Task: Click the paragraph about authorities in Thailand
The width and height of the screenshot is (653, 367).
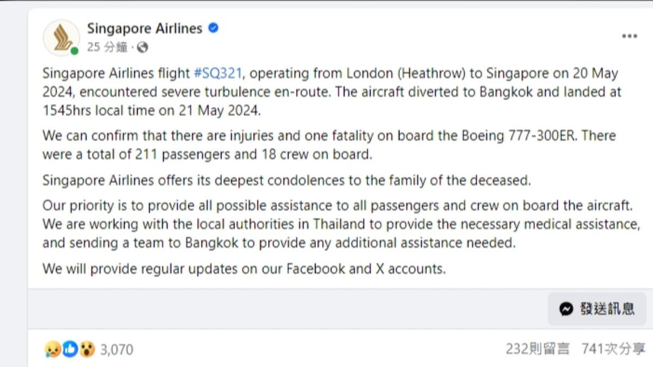Action: 341,225
